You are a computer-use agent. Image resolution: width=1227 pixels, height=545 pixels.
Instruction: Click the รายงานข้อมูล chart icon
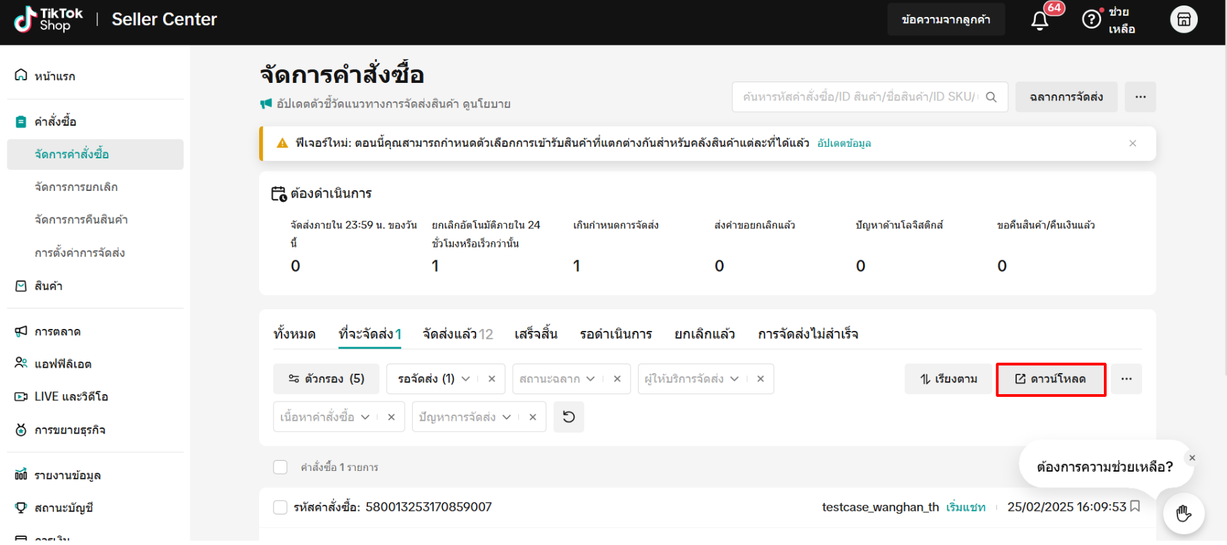[21, 474]
